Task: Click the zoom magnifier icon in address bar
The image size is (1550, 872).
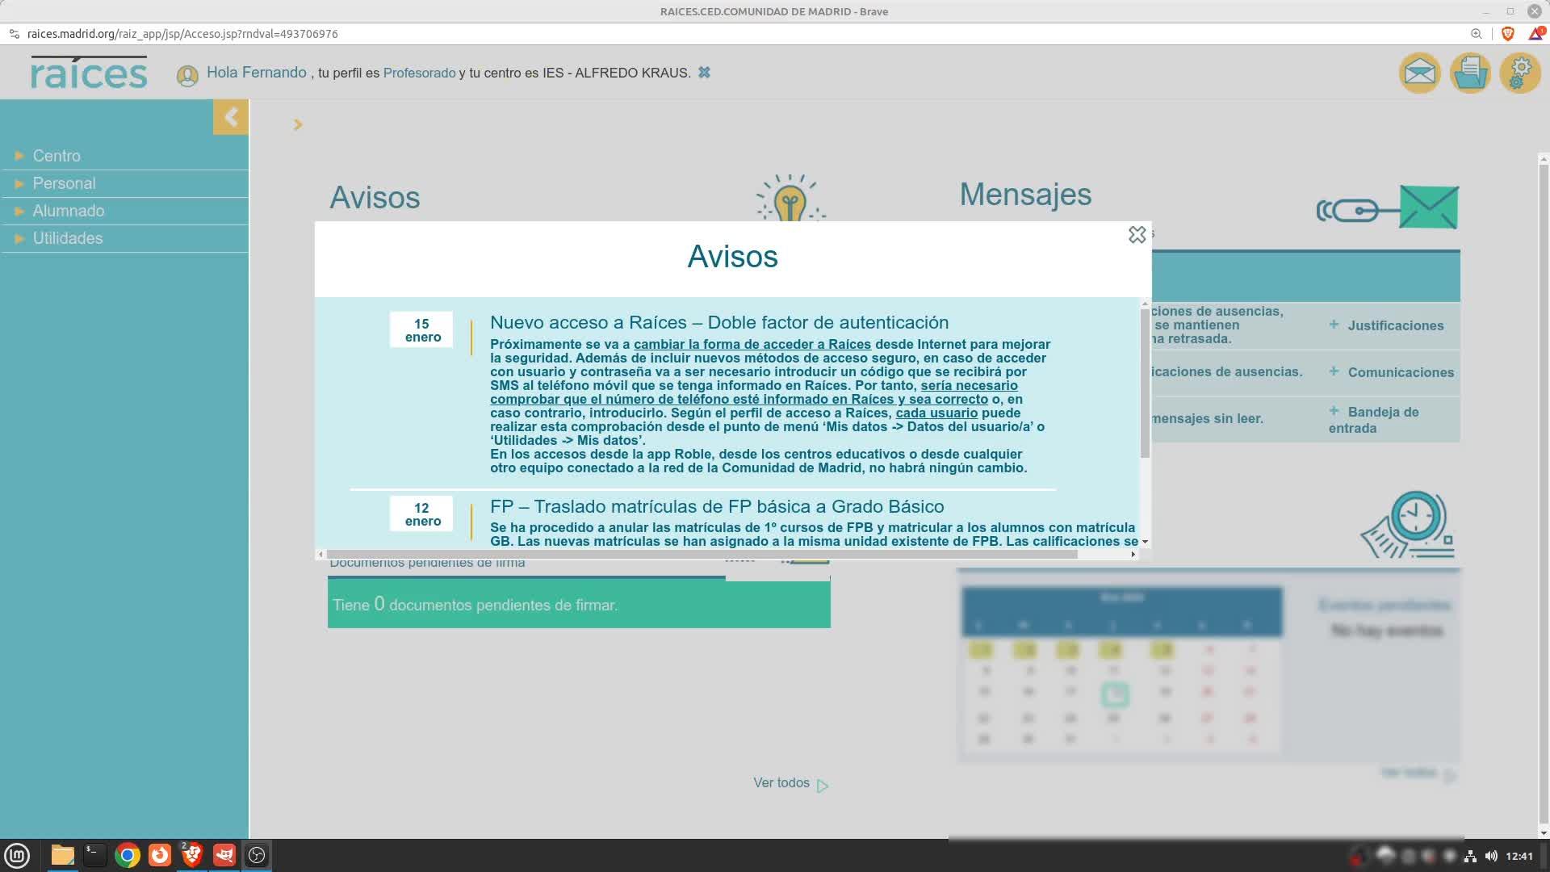Action: click(1476, 34)
